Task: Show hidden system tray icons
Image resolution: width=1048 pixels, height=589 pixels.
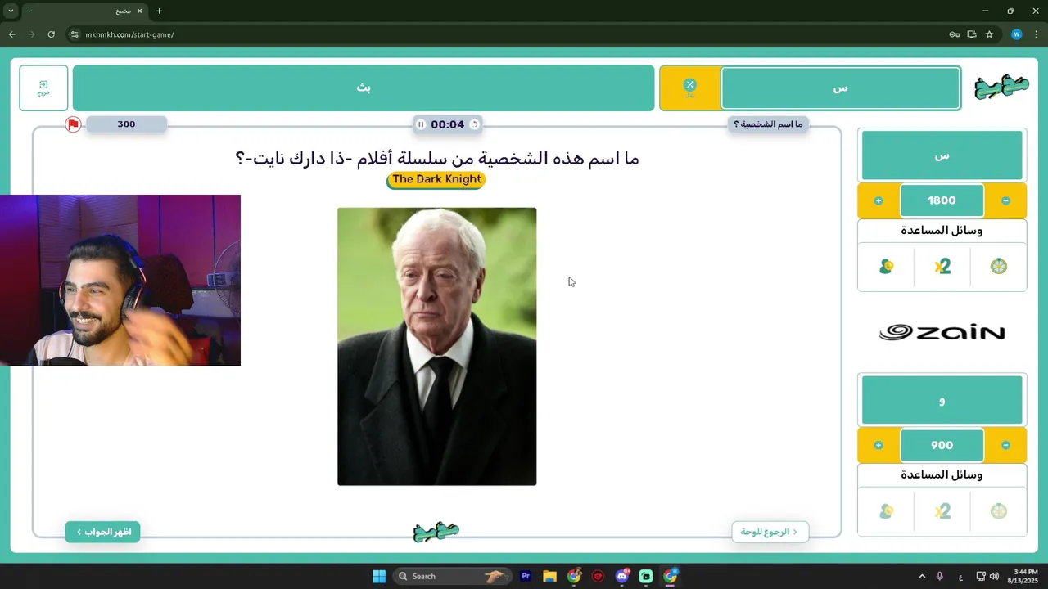Action: [922, 576]
